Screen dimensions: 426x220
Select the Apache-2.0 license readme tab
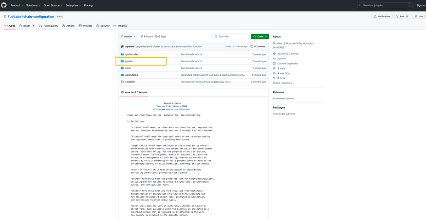134,92
